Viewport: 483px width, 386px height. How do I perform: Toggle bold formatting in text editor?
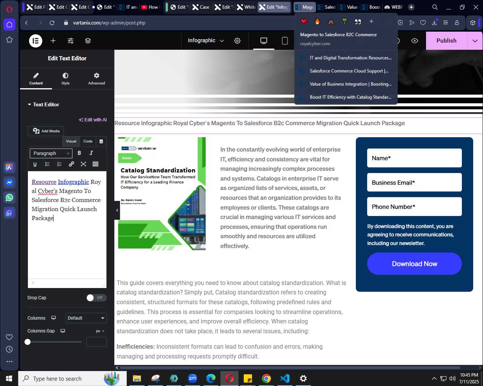(79, 153)
